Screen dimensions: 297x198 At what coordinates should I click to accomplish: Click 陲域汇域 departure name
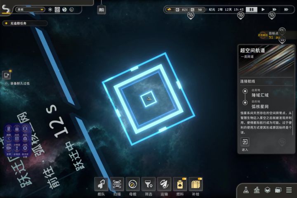[260, 95]
